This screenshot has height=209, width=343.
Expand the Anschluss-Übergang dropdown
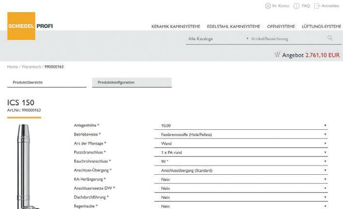pos(241,170)
